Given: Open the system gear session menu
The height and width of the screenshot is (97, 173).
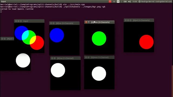Looking at the screenshot, I should click(x=139, y=2).
